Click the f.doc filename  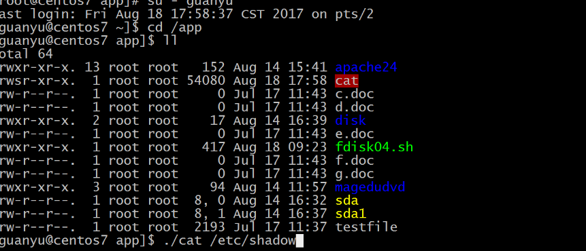(355, 161)
